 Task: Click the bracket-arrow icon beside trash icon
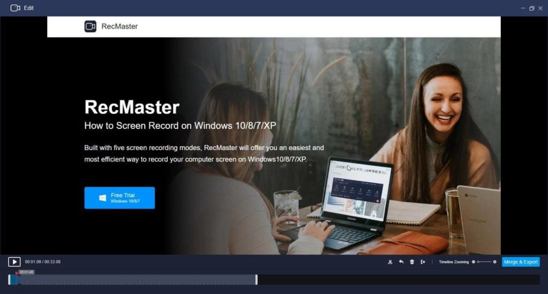point(423,262)
